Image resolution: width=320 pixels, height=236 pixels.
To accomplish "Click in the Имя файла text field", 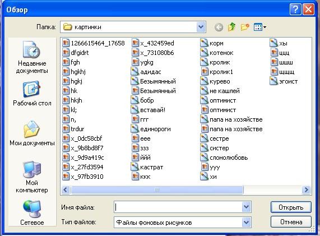I will tap(178, 207).
